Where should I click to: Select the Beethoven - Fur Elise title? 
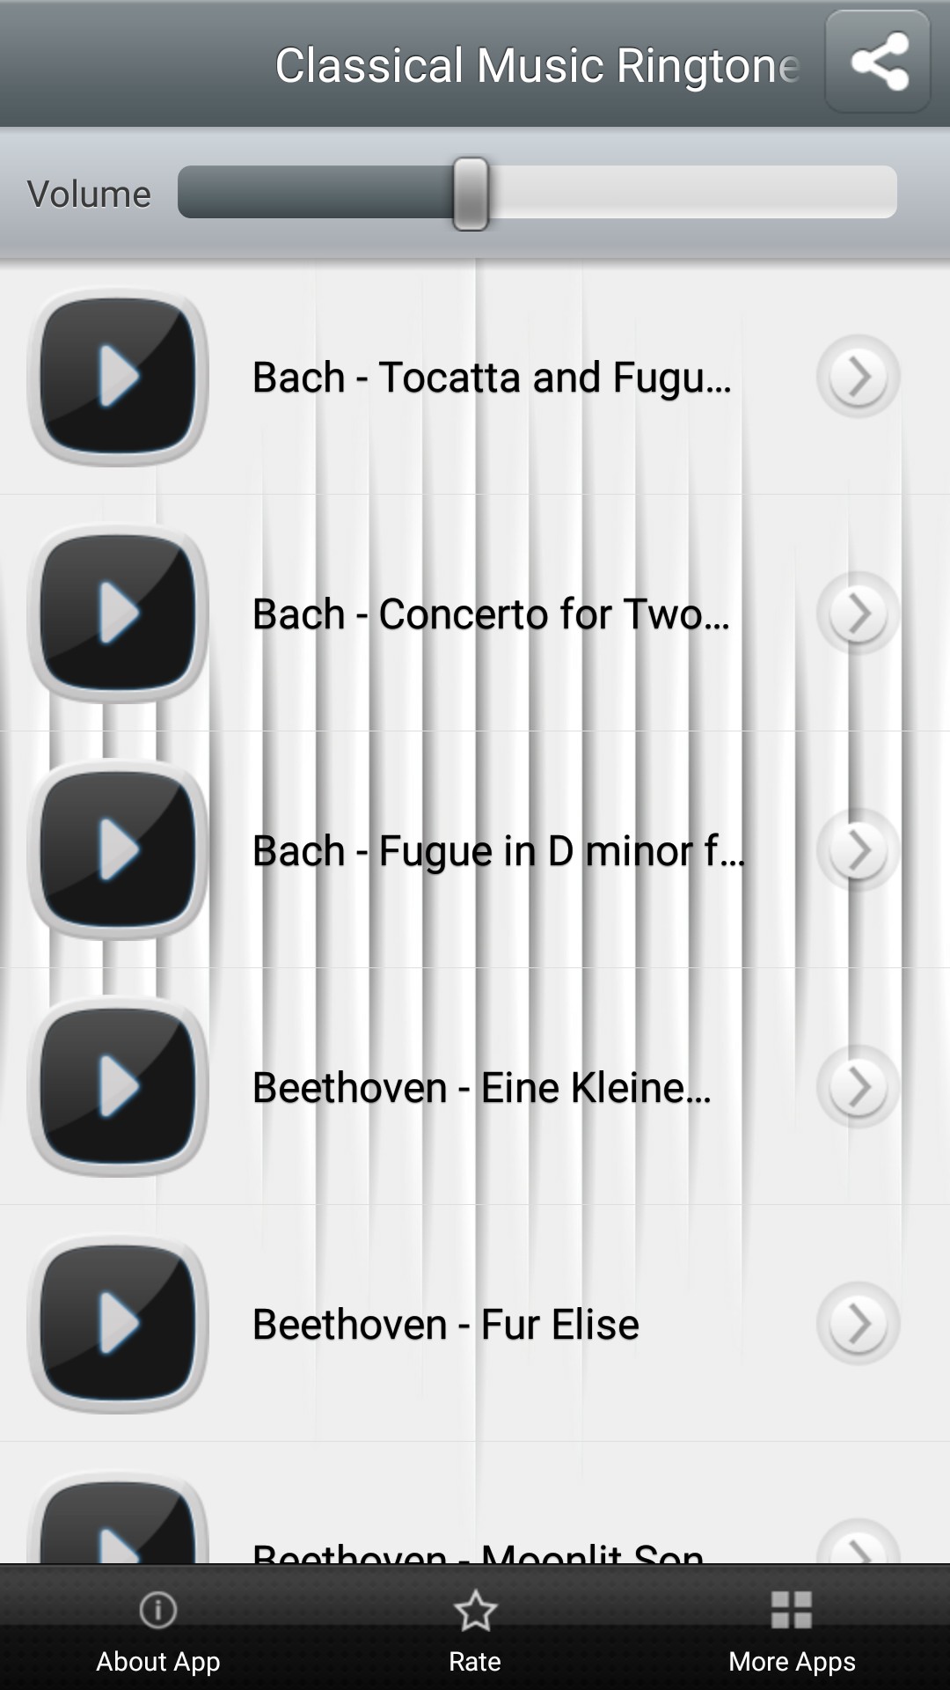point(446,1324)
